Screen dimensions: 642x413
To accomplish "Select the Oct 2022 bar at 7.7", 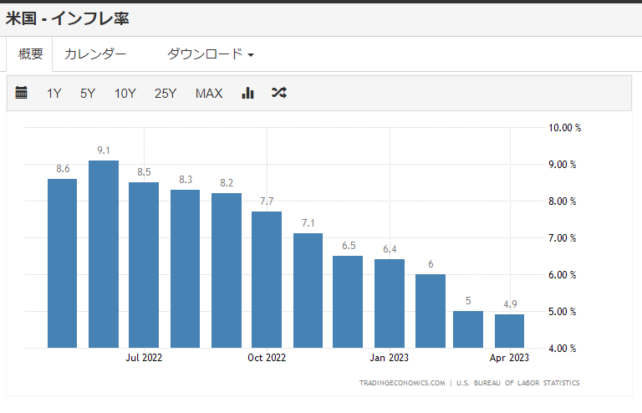I will (x=267, y=280).
